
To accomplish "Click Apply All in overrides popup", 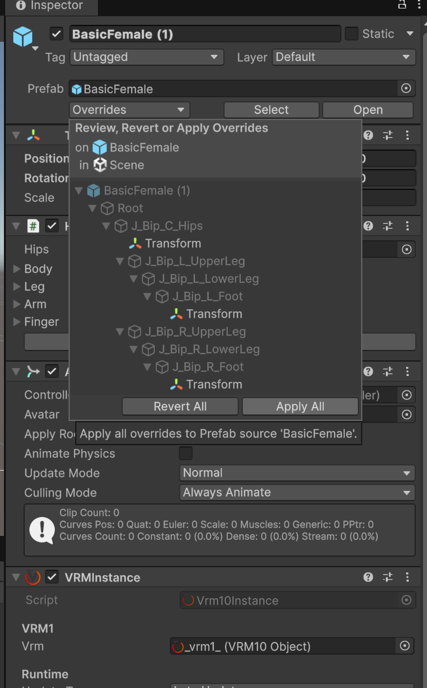I will coord(300,406).
